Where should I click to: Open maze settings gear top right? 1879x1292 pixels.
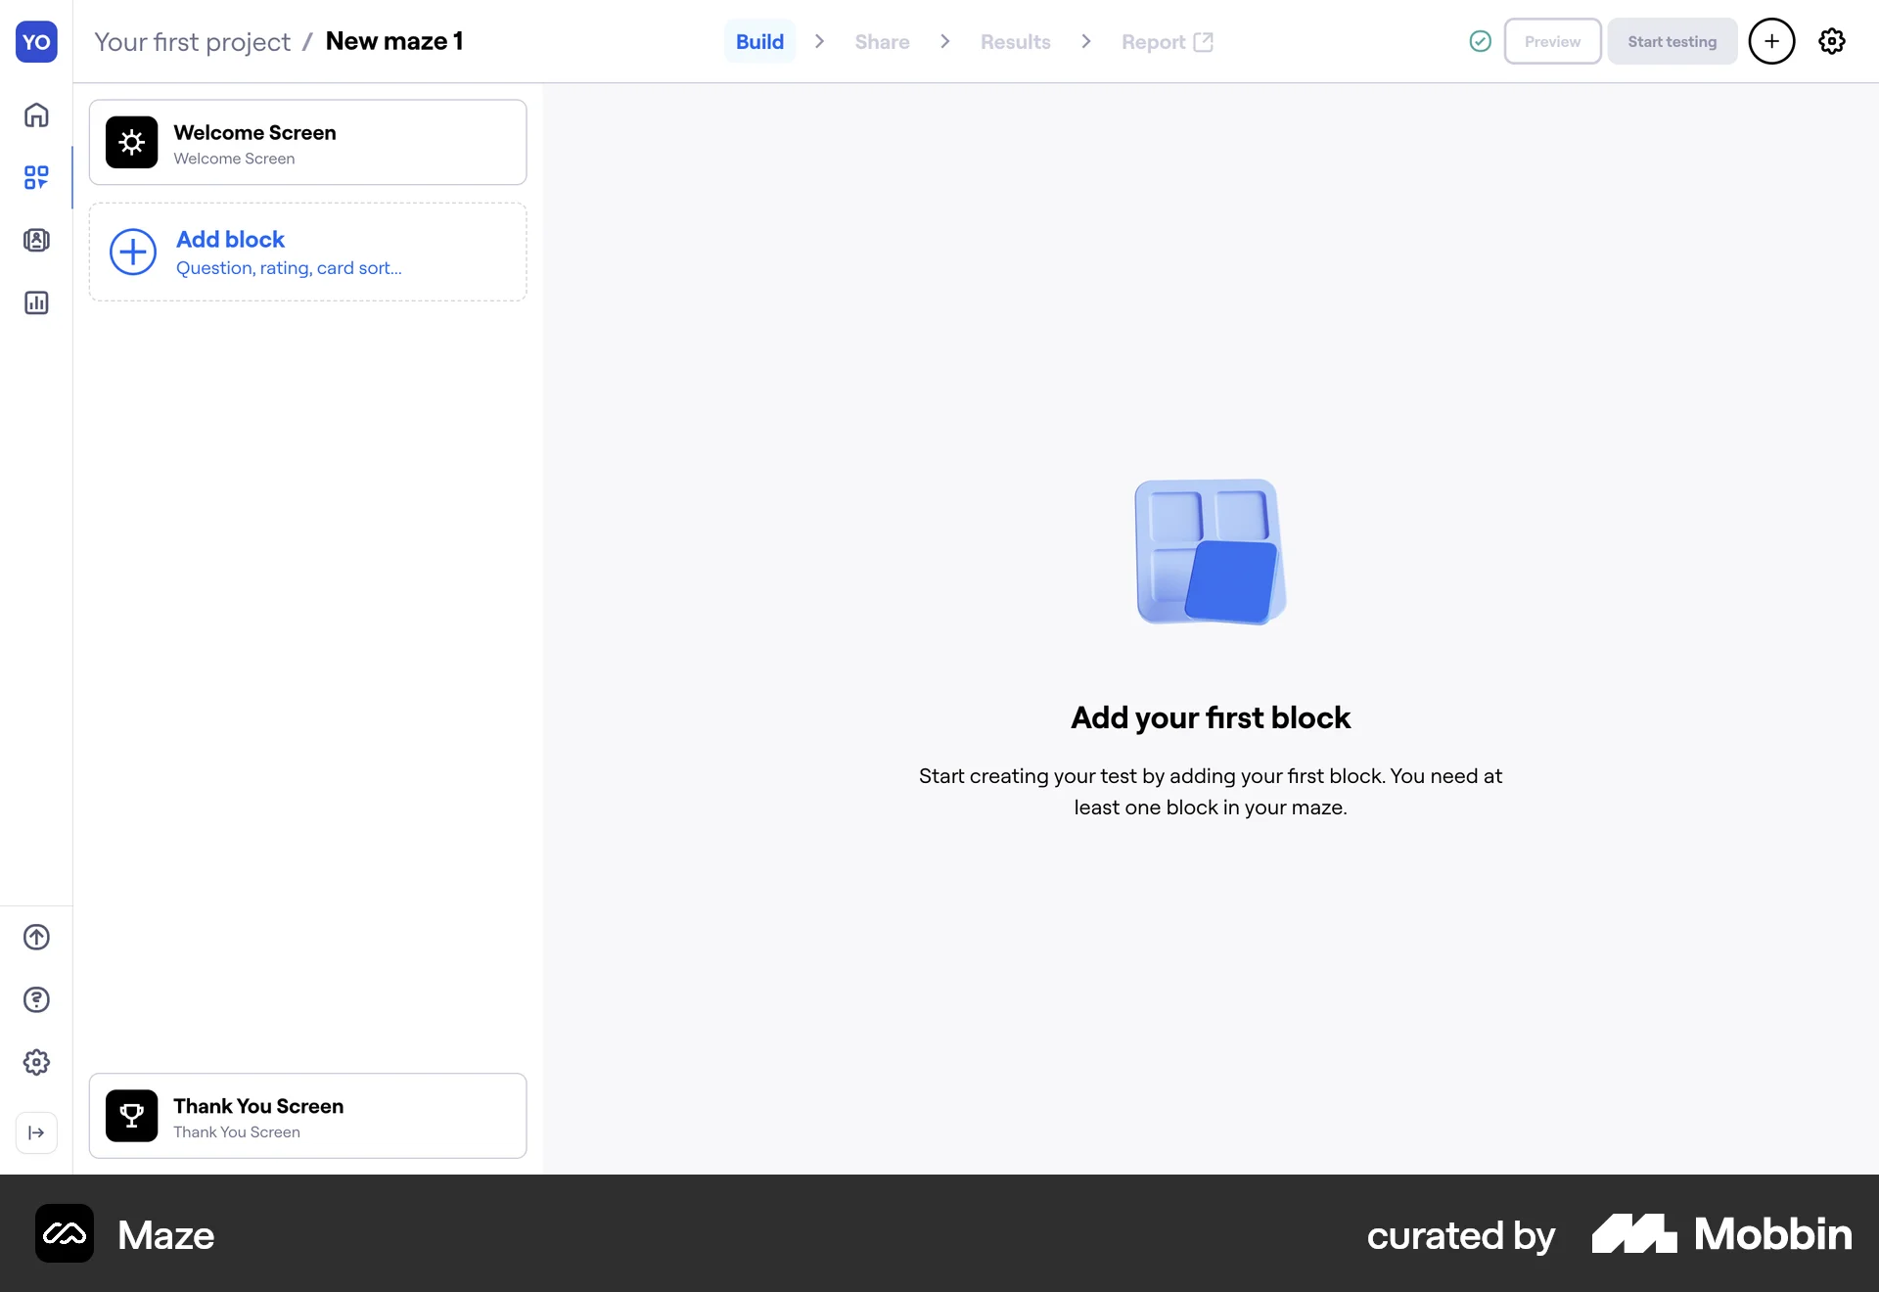1831,41
